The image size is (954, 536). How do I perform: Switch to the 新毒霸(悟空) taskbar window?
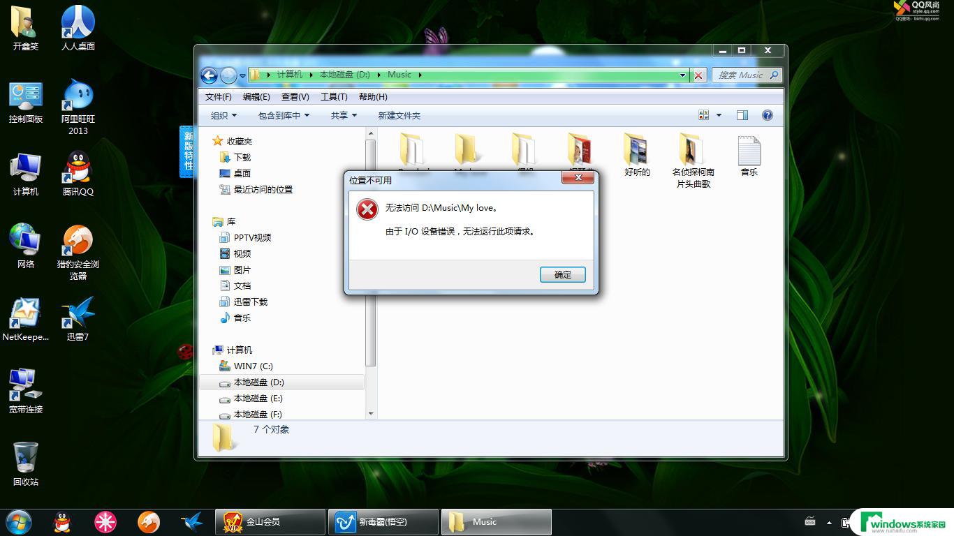pyautogui.click(x=383, y=521)
